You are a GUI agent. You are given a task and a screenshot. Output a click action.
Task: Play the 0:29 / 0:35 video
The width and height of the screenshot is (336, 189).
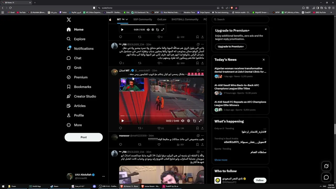click(122, 30)
